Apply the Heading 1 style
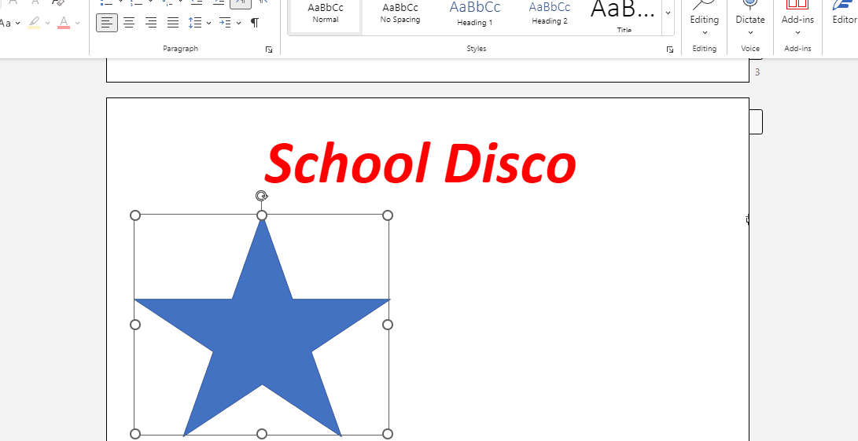The image size is (858, 441). [x=475, y=13]
